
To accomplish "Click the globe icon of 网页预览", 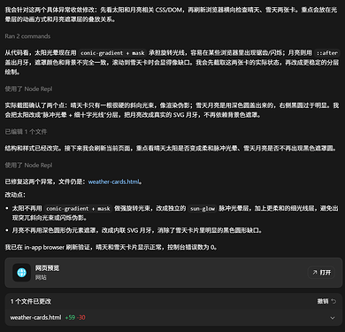I will 21,273.
